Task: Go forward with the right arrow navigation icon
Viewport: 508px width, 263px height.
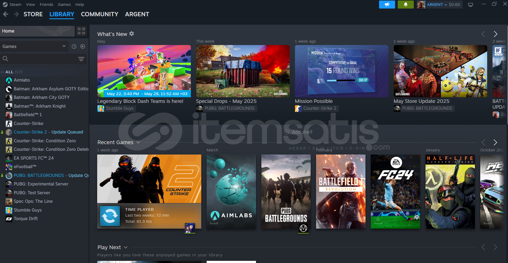Action: point(16,14)
